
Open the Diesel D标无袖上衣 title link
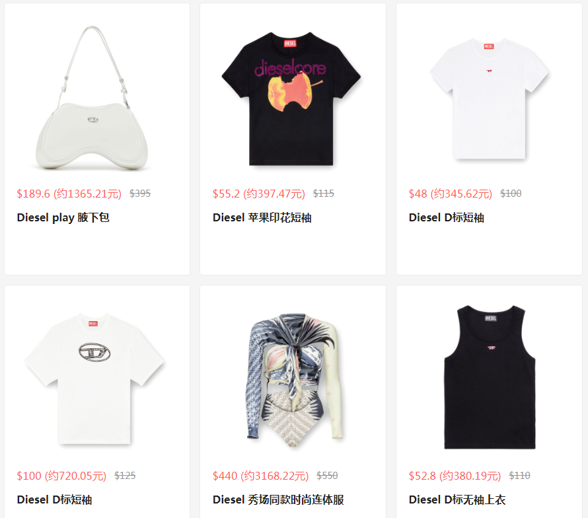[457, 499]
